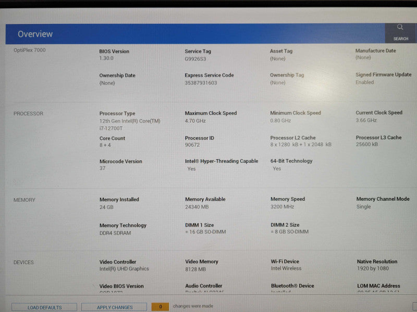The height and width of the screenshot is (312, 417).
Task: Select the Overview header title
Action: [x=35, y=34]
